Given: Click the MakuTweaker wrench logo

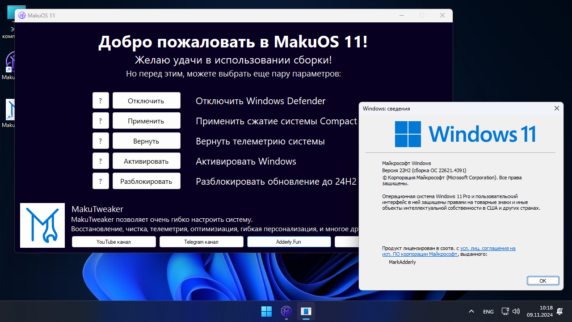Looking at the screenshot, I should (x=42, y=225).
